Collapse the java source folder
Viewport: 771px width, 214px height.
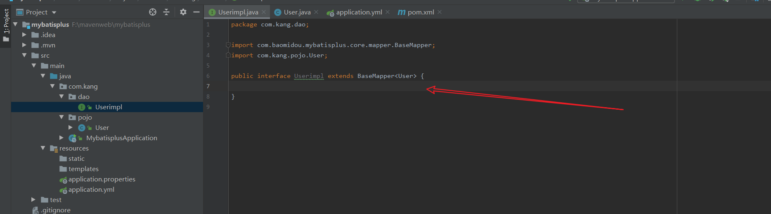43,76
